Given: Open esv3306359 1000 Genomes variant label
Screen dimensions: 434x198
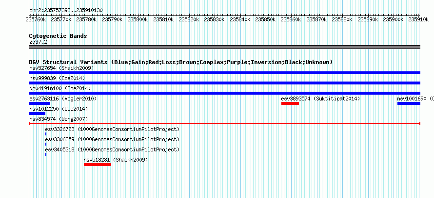Looking at the screenshot, I should pos(112,139).
